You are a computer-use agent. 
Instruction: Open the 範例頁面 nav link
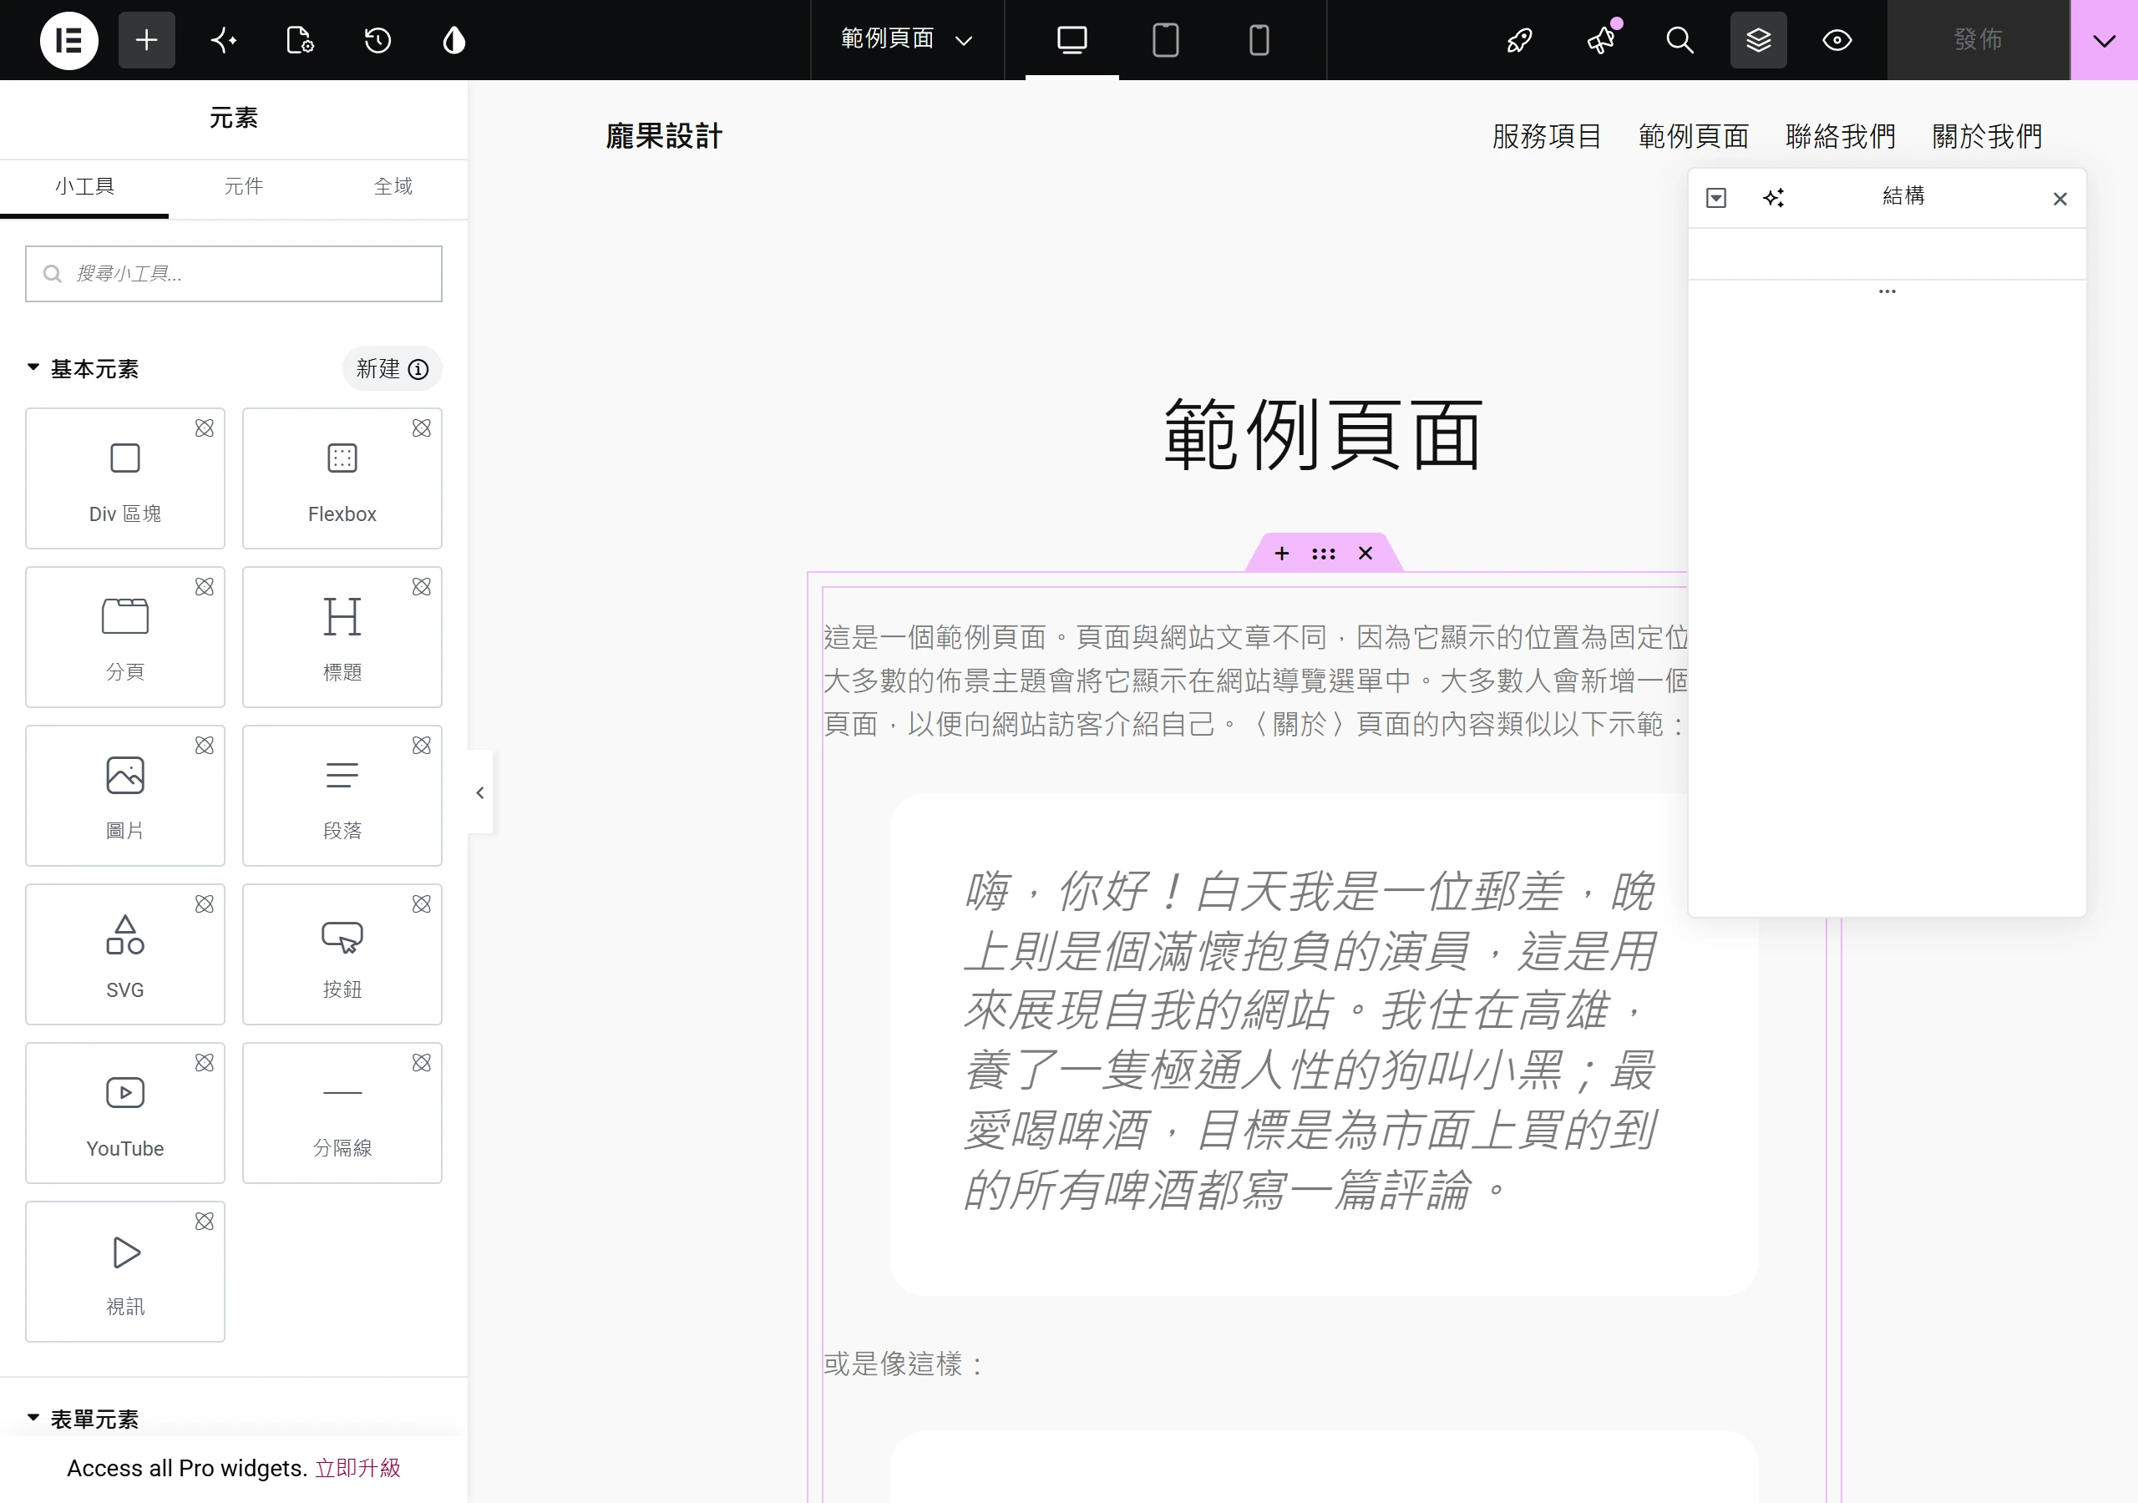1693,137
